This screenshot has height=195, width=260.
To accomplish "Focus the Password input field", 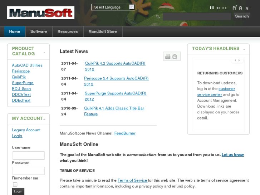I will click(29, 171).
